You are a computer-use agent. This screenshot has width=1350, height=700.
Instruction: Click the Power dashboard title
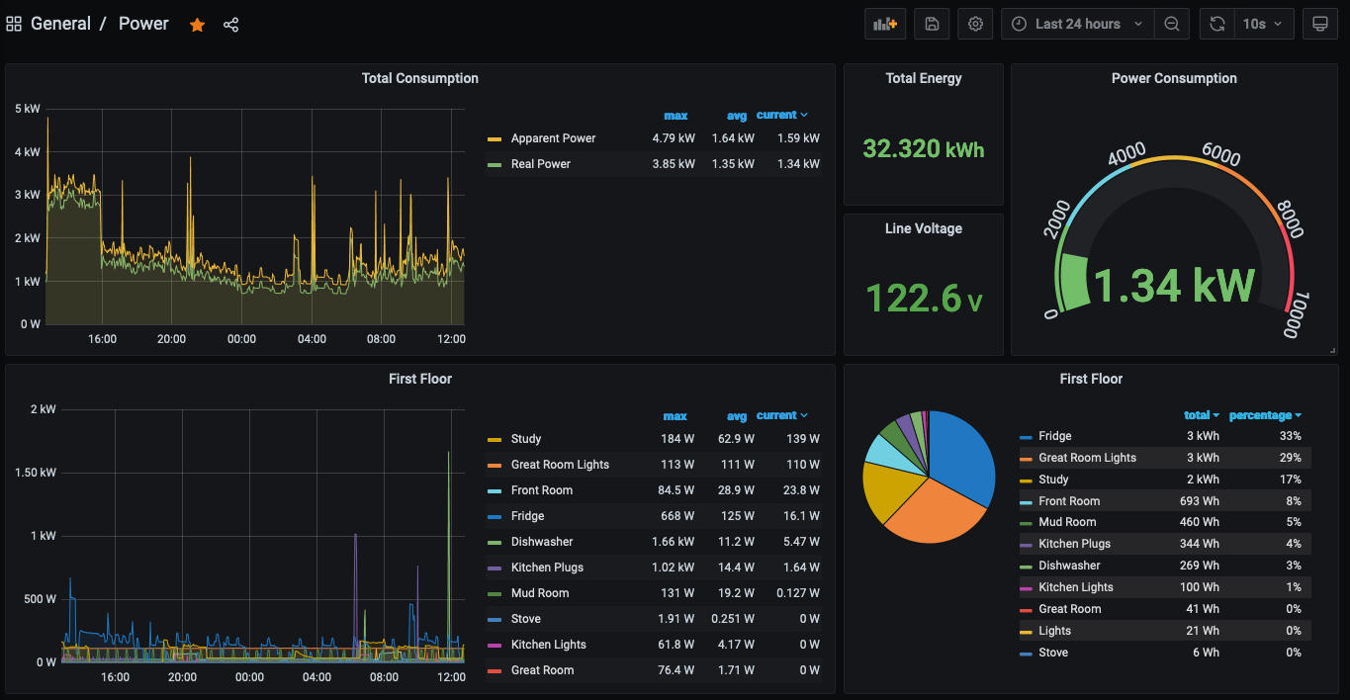coord(143,24)
